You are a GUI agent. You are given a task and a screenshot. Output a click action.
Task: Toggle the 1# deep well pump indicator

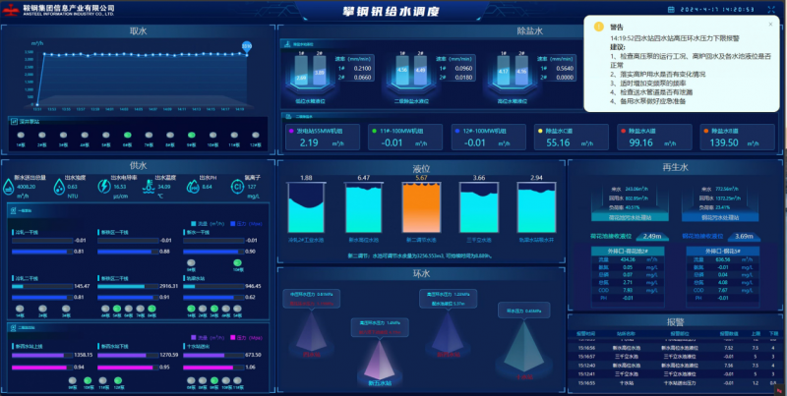point(20,134)
